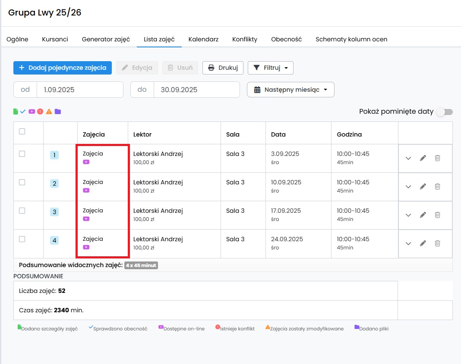This screenshot has width=461, height=364.
Task: Click pencil edit icon for lesson 1
Action: [423, 158]
